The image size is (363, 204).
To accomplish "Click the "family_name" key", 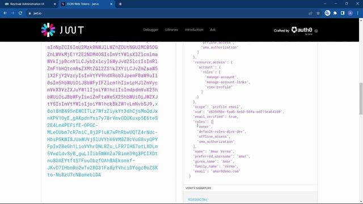I will click(206, 166).
